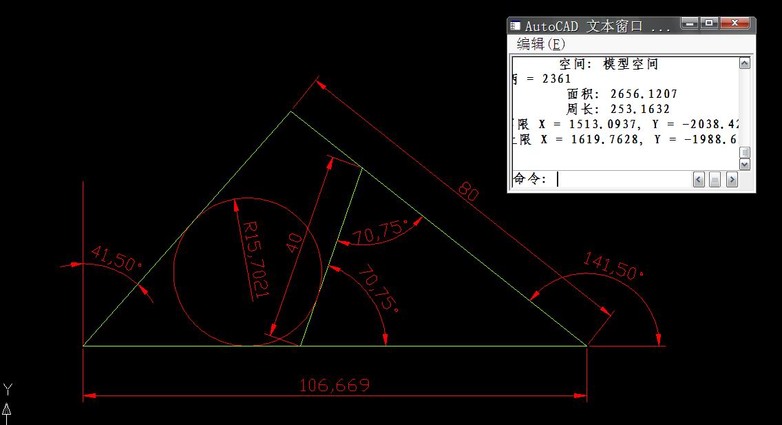The width and height of the screenshot is (782, 425).
Task: Select the R15,7021 radius dimension text
Action: pyautogui.click(x=256, y=260)
